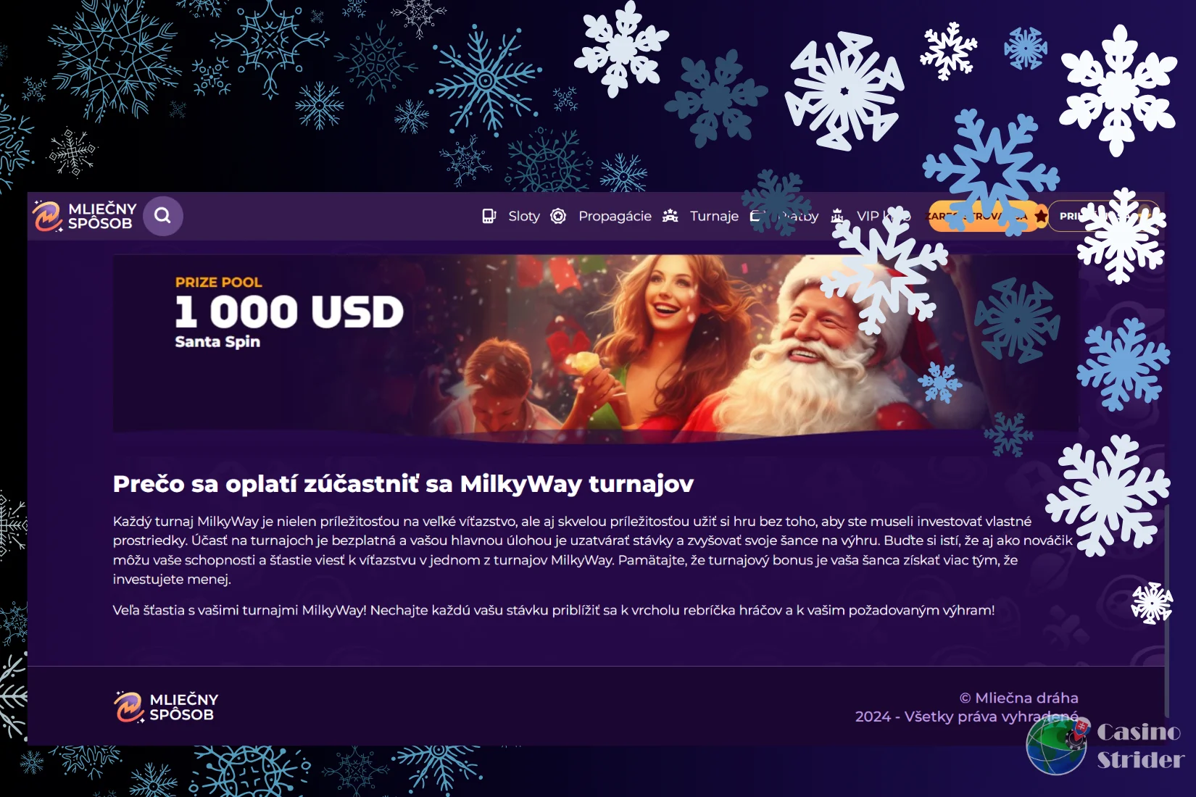Open the VIP klub page

884,216
